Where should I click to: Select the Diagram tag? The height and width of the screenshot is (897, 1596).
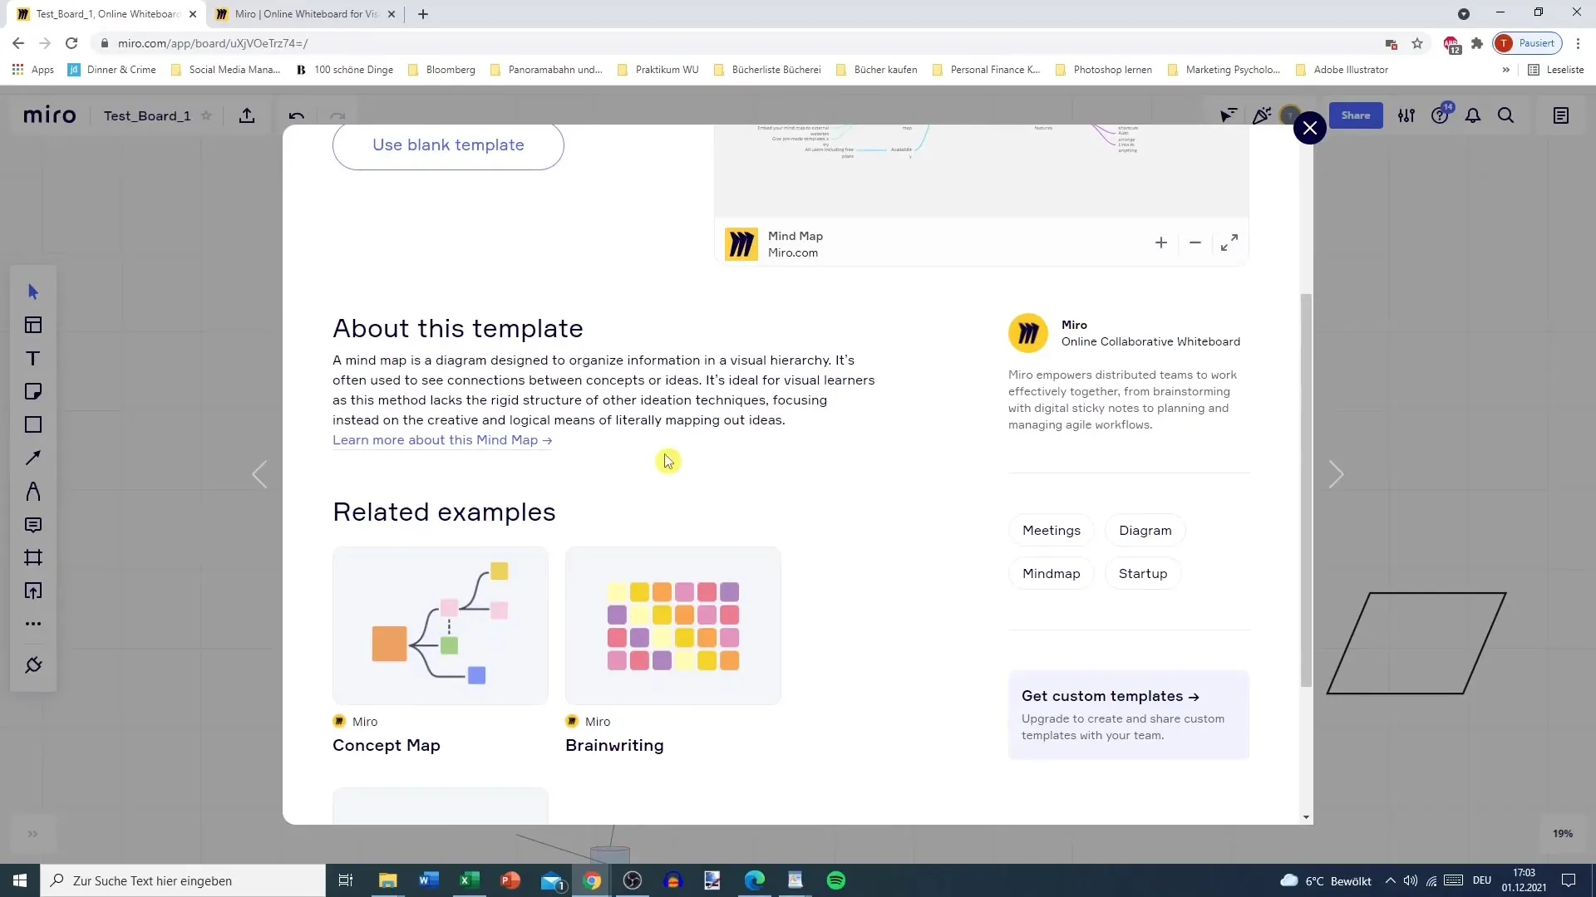click(1145, 531)
